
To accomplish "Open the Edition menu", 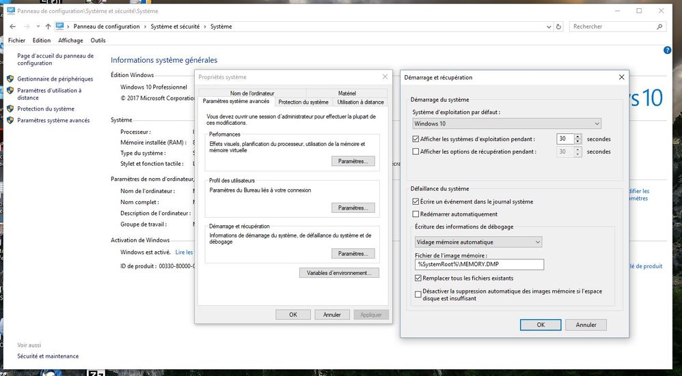I will (x=41, y=40).
